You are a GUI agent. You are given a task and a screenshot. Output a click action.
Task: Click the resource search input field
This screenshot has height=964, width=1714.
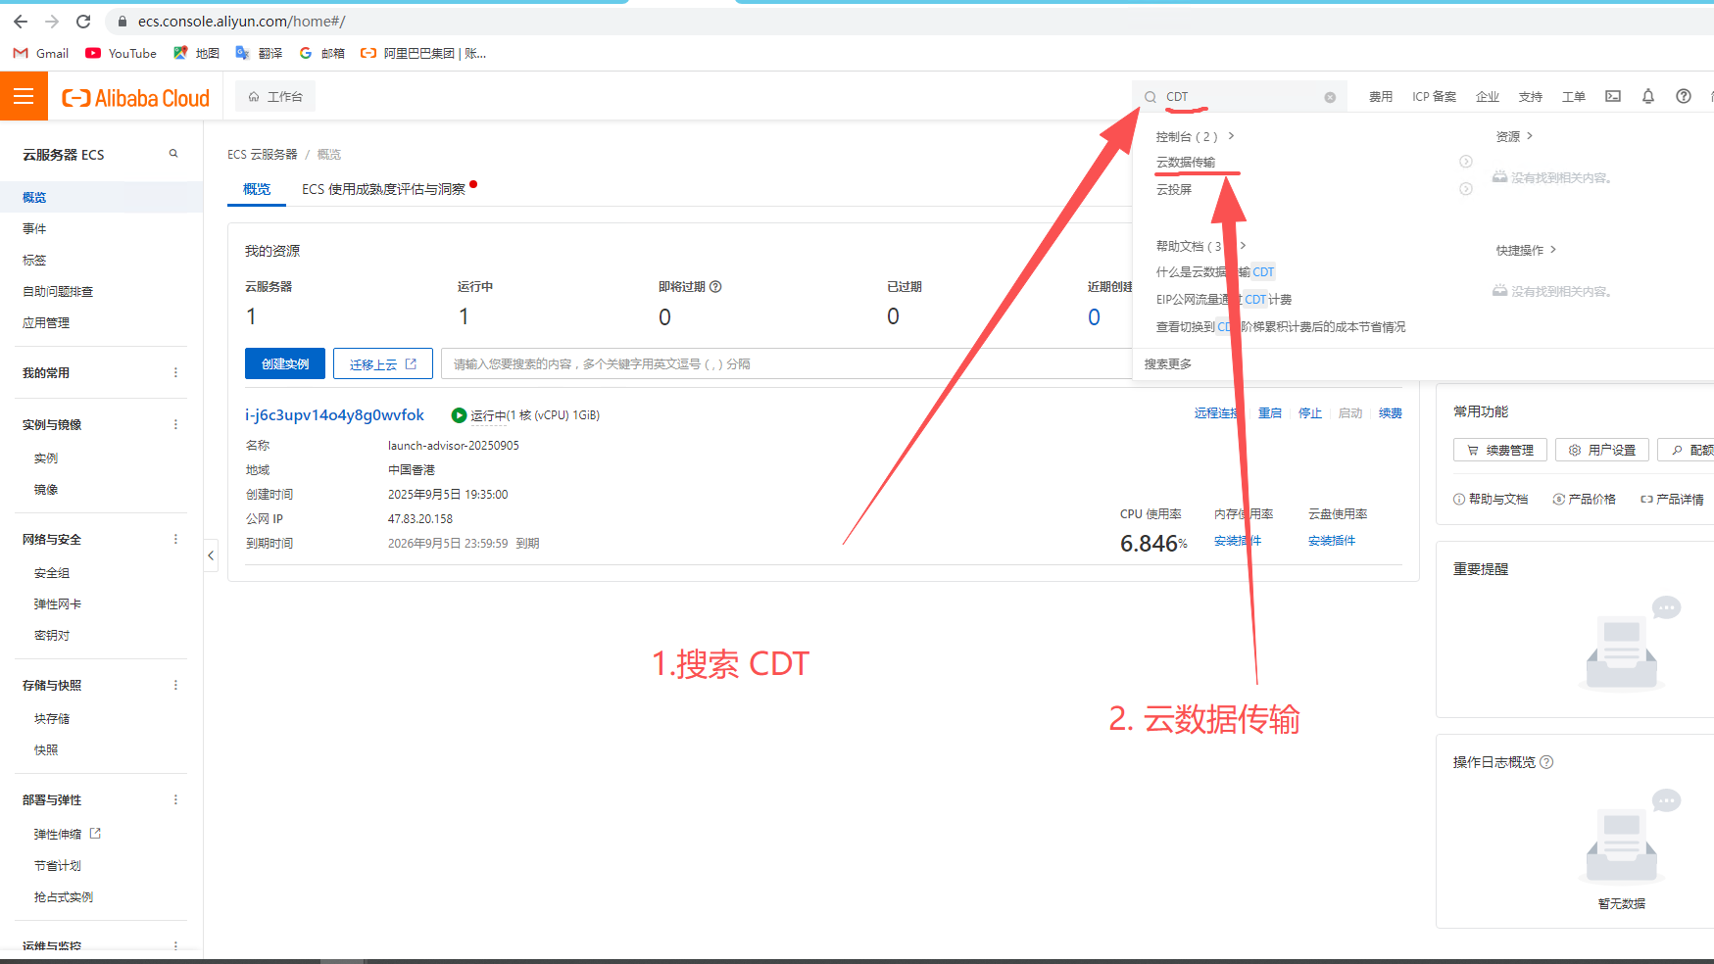(x=784, y=363)
